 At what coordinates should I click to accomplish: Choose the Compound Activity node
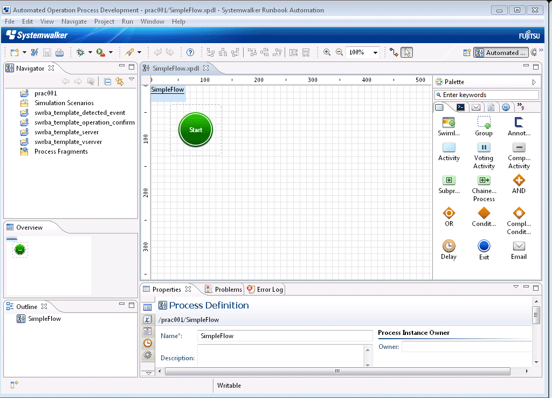click(519, 156)
